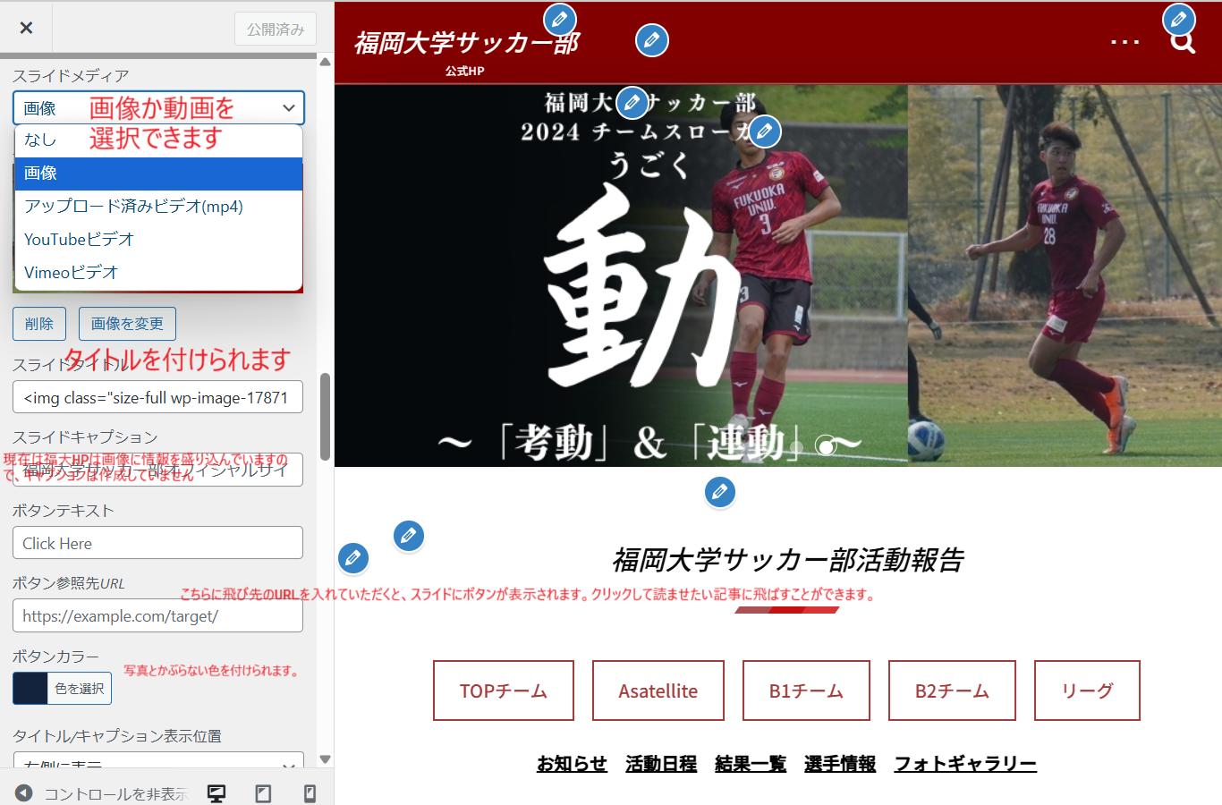Hide controls via コントロールを非表示 arrow icon
The image size is (1222, 805).
tap(24, 793)
